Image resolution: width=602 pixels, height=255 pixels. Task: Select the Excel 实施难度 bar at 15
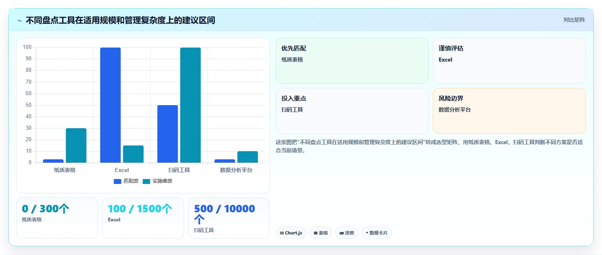point(133,154)
